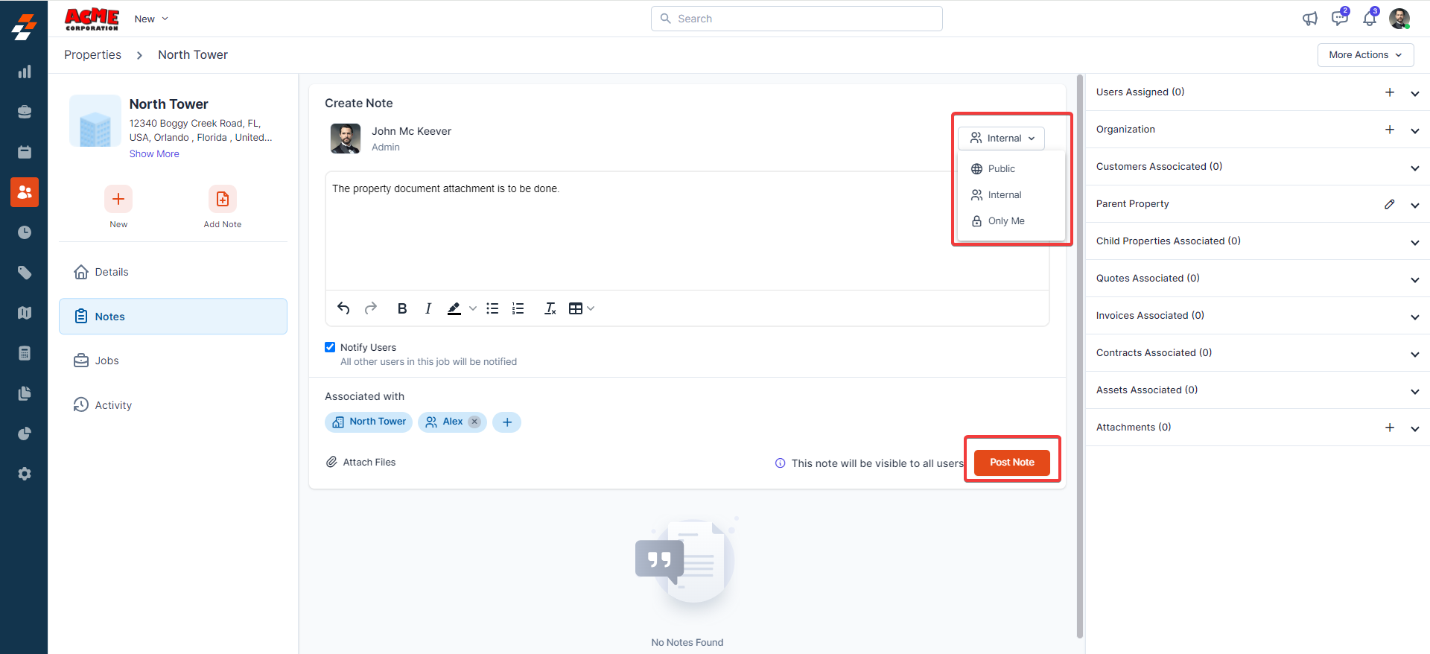Expand the Organization section
The image size is (1430, 654).
click(1414, 130)
